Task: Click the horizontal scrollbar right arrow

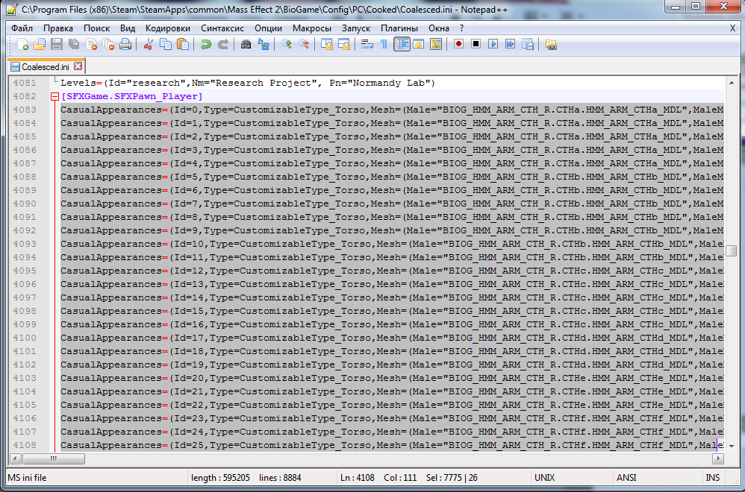Action: point(718,458)
